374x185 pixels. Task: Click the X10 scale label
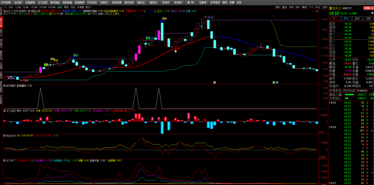[x=322, y=132]
